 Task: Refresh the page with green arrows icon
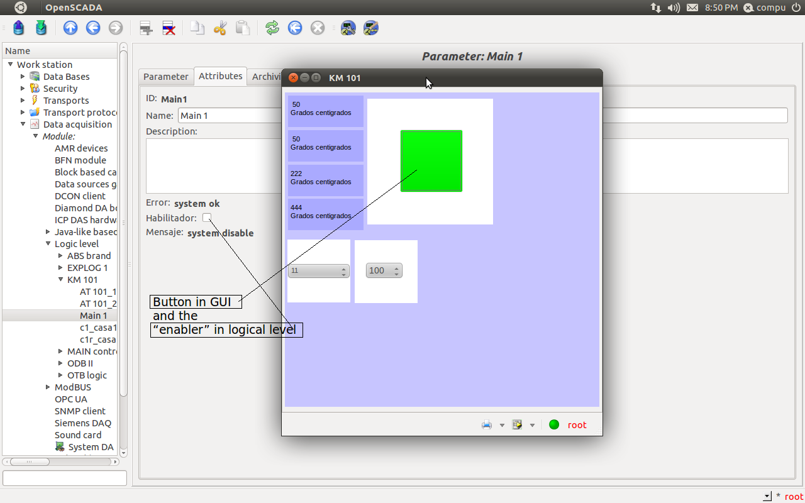pyautogui.click(x=272, y=28)
